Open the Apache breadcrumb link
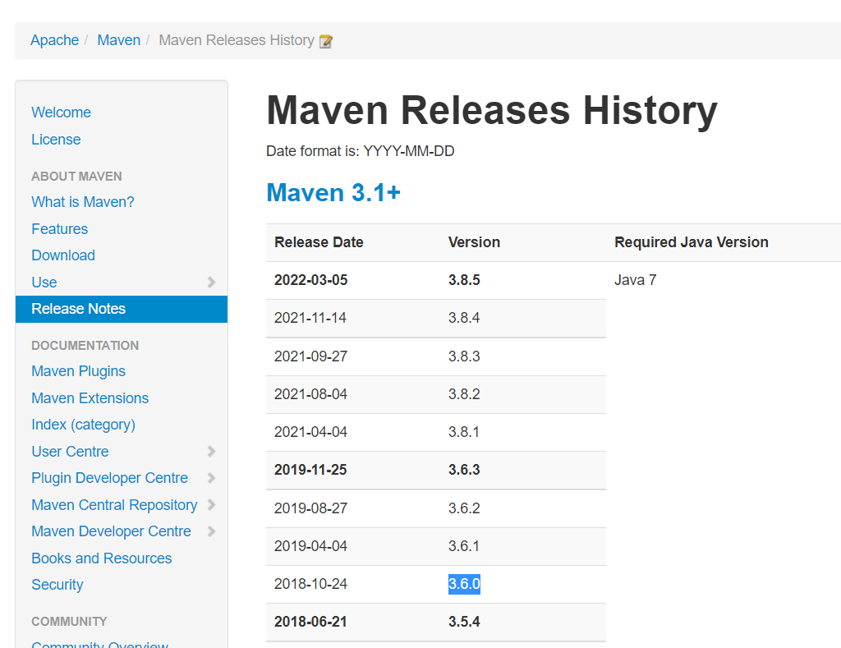This screenshot has width=841, height=648. pos(55,40)
